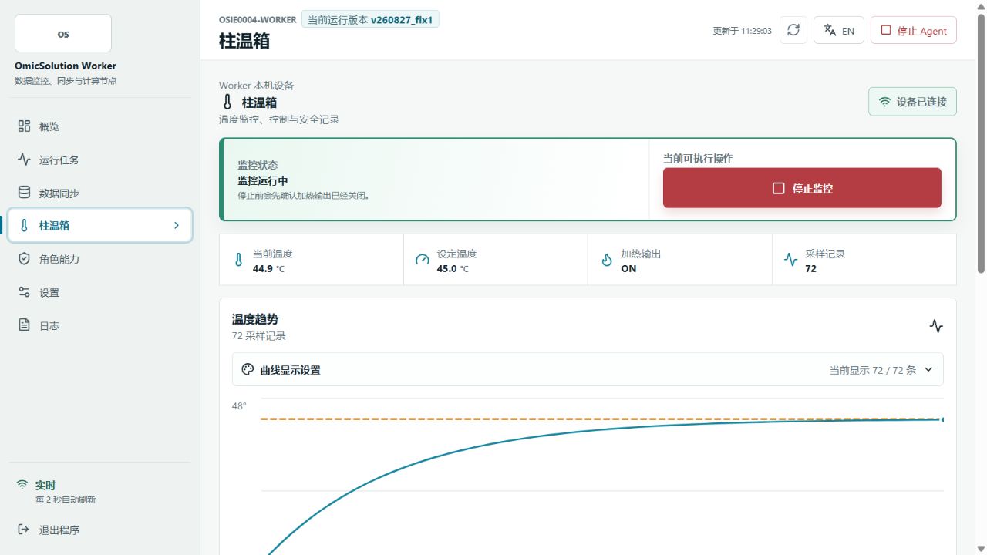This screenshot has width=987, height=555.
Task: Click the 监控运行中 status text
Action: point(263,180)
